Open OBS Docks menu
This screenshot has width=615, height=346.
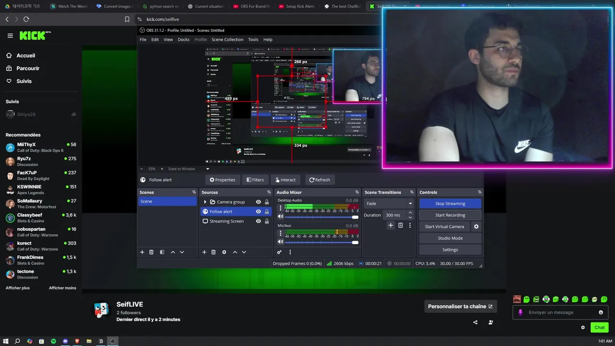coord(184,39)
